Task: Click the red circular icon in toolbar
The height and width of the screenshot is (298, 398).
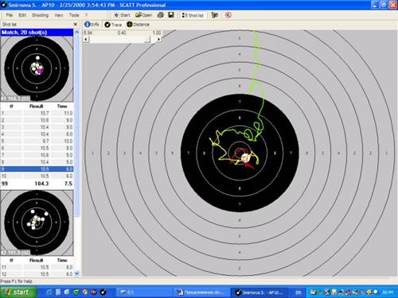Action: coord(228,15)
